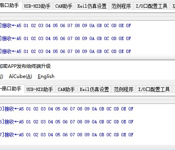Select the third 接收 data row in upper window
Viewport: 175px width, 150px height.
(x=65, y=51)
